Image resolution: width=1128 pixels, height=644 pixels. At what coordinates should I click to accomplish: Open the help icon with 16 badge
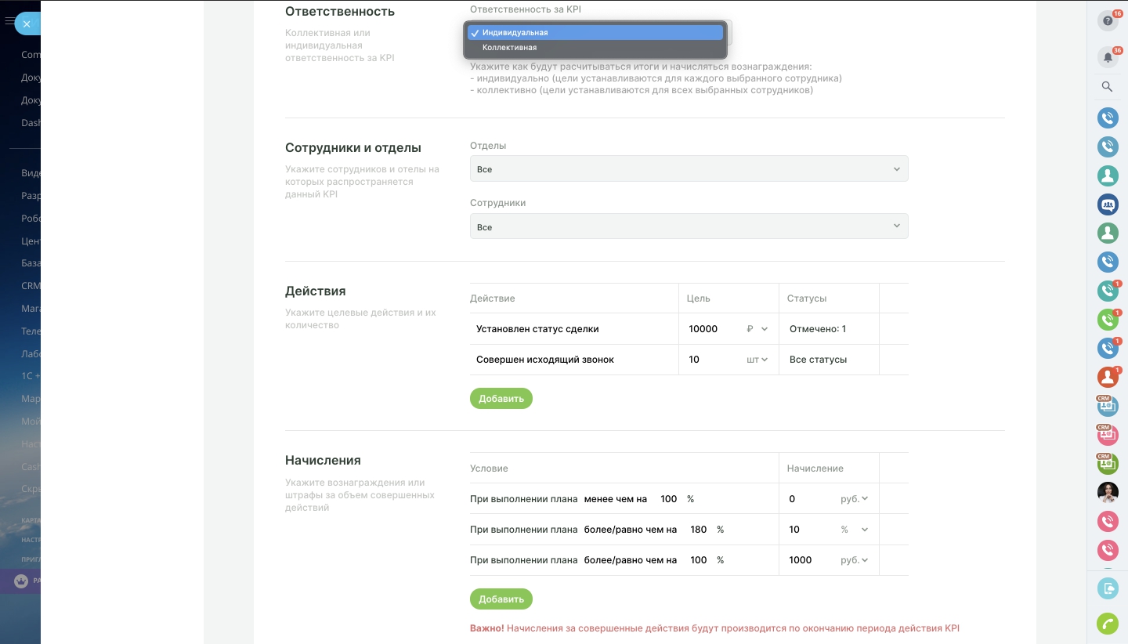1107,21
